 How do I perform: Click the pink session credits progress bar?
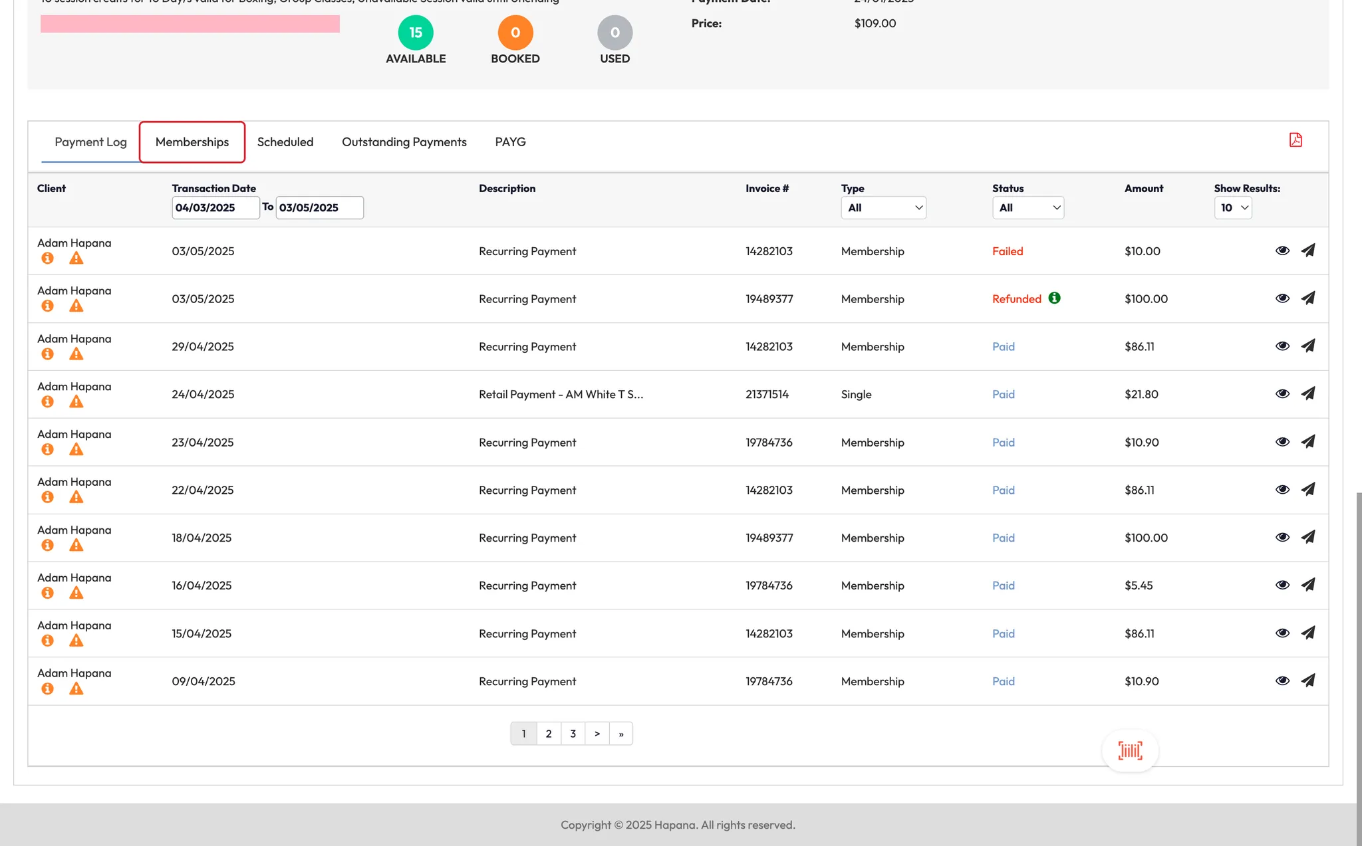190,24
